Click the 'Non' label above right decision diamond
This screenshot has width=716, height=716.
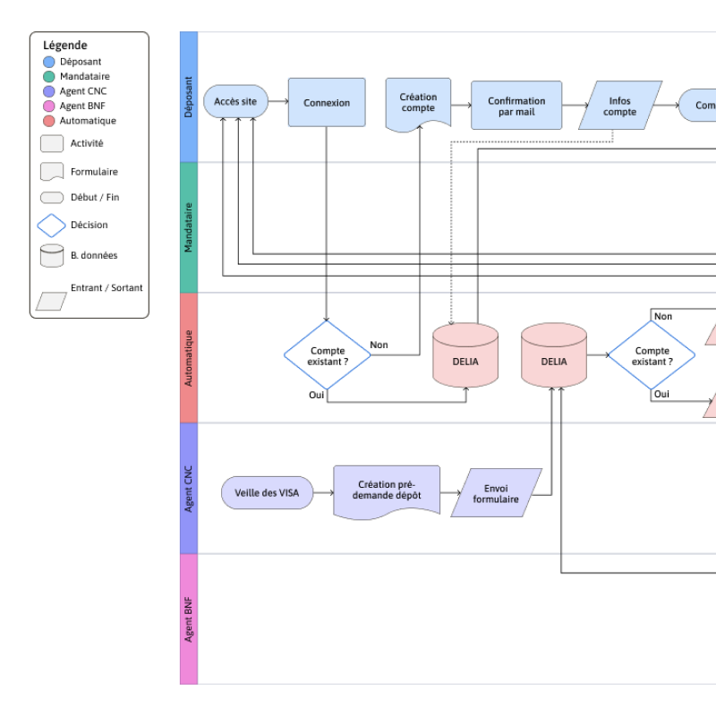[663, 316]
